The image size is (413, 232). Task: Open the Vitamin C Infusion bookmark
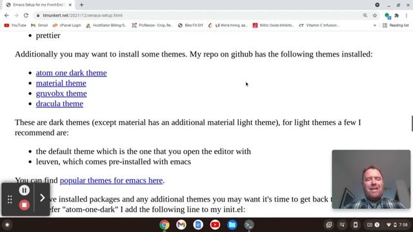(319, 25)
